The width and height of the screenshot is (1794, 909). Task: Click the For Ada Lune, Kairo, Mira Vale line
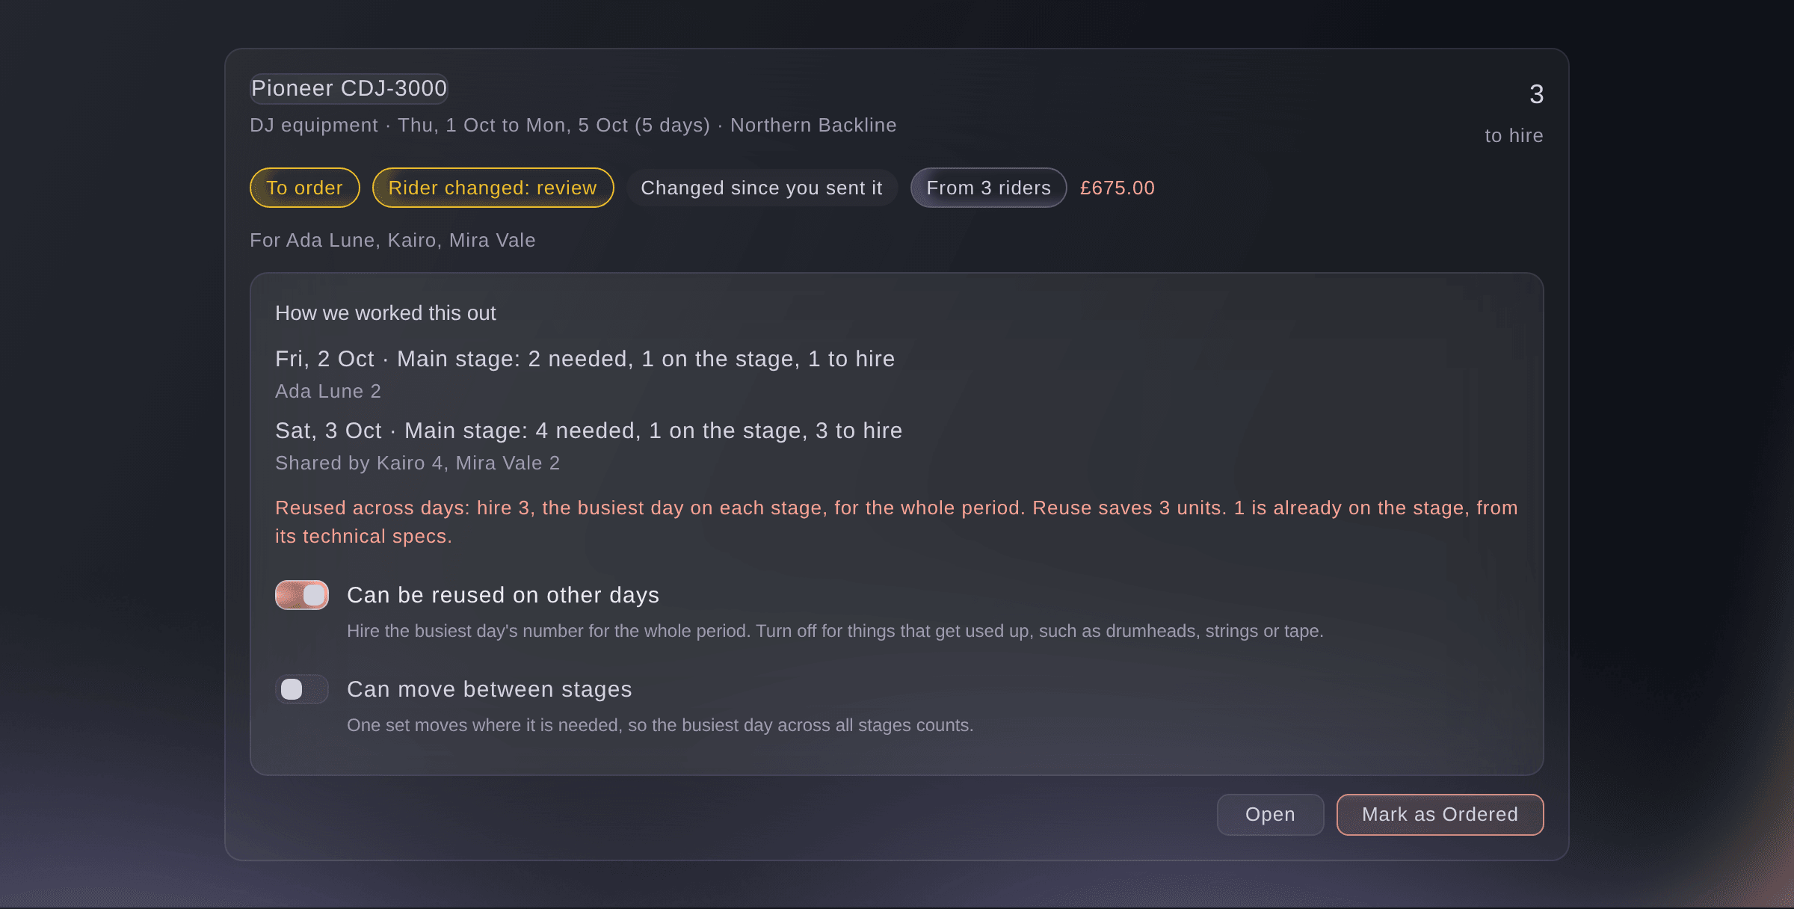[x=392, y=240]
